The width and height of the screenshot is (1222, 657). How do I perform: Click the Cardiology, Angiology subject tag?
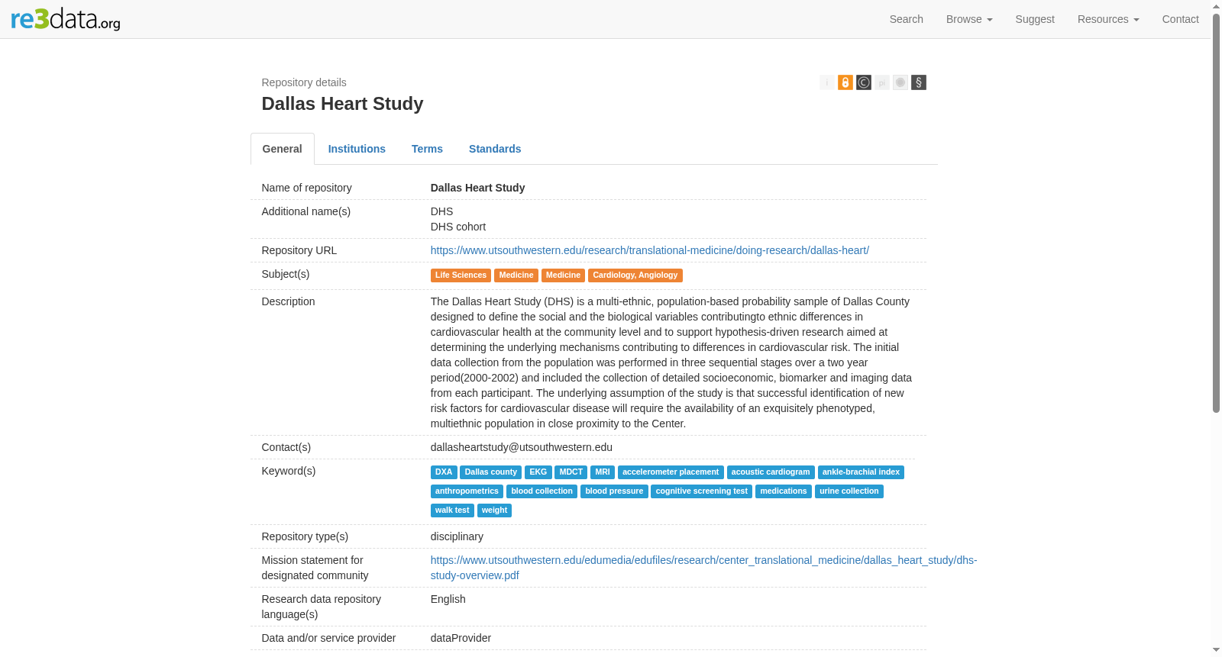point(635,275)
